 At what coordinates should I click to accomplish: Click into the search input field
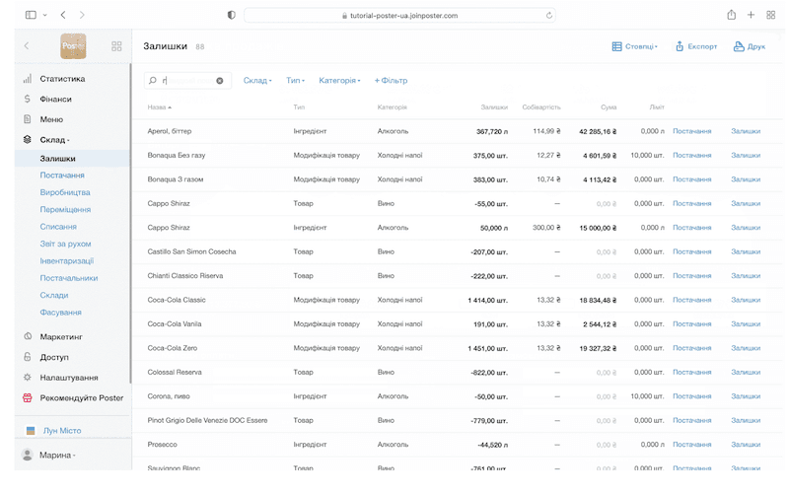[x=187, y=81]
